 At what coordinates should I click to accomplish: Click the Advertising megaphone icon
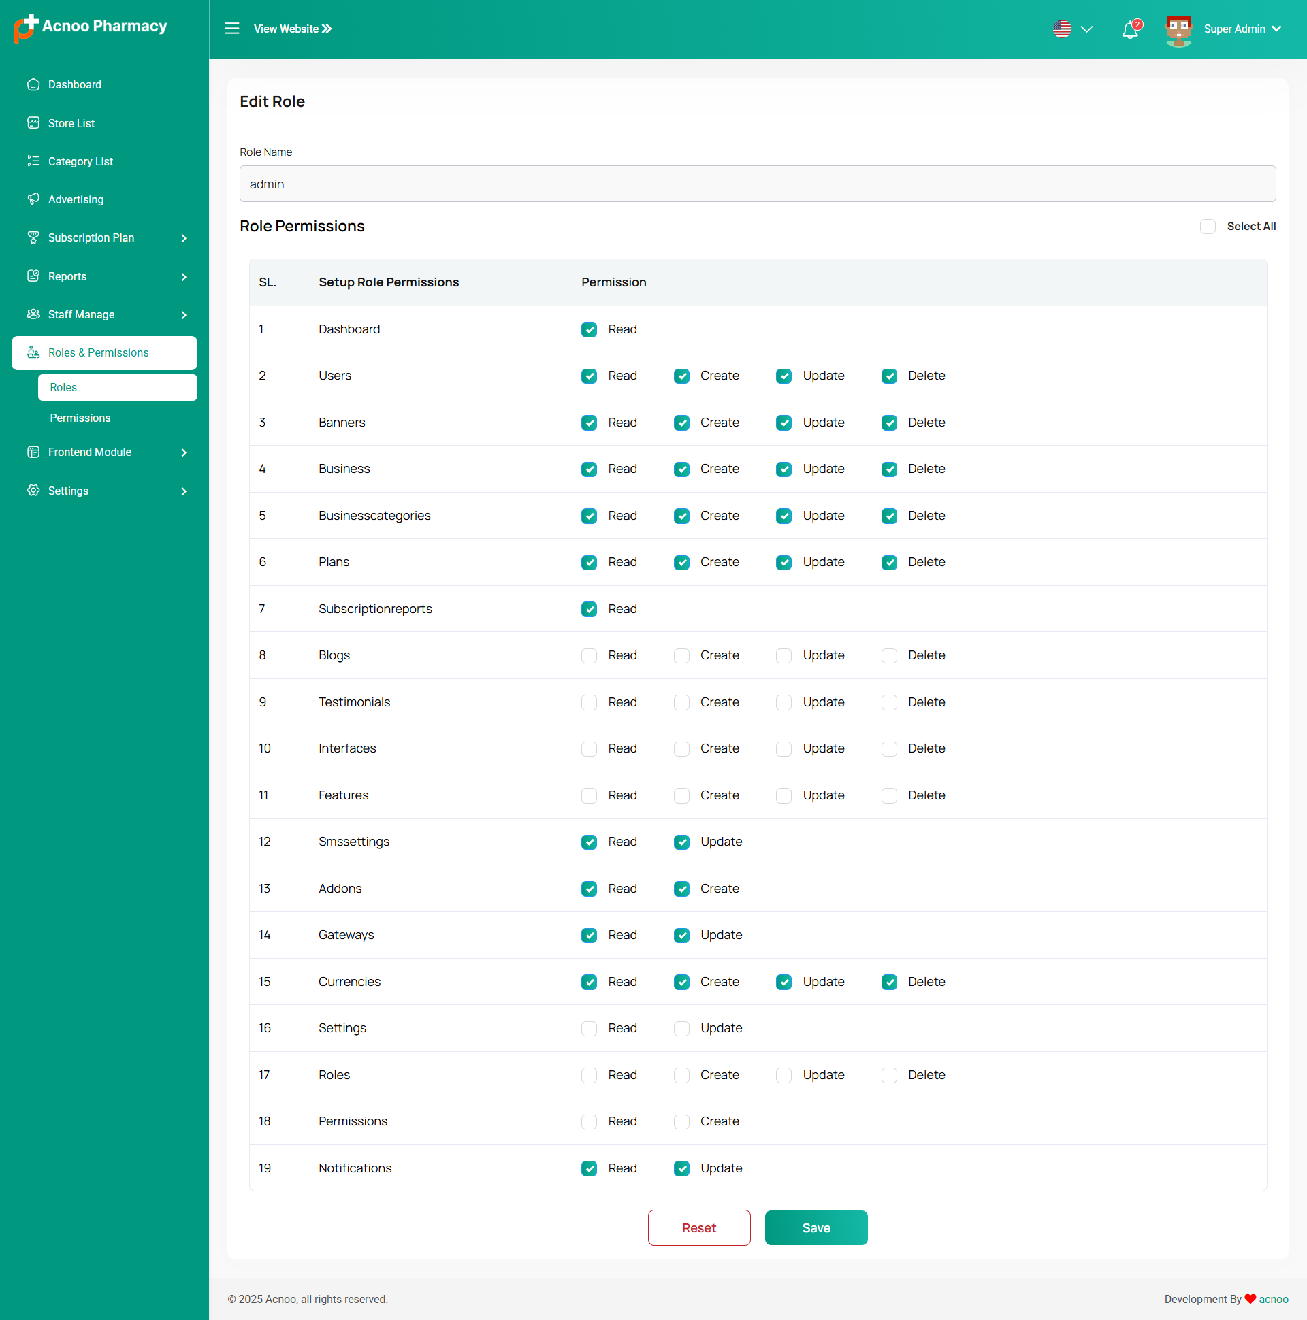[x=33, y=199]
